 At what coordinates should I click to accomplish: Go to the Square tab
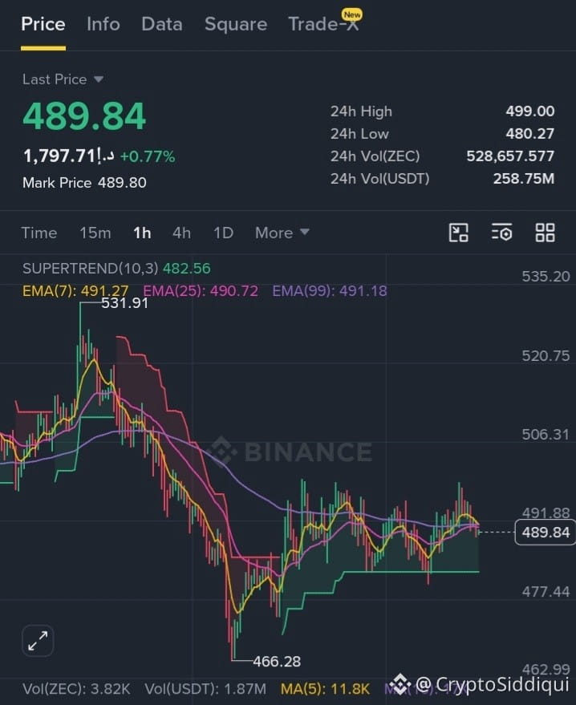(x=236, y=24)
